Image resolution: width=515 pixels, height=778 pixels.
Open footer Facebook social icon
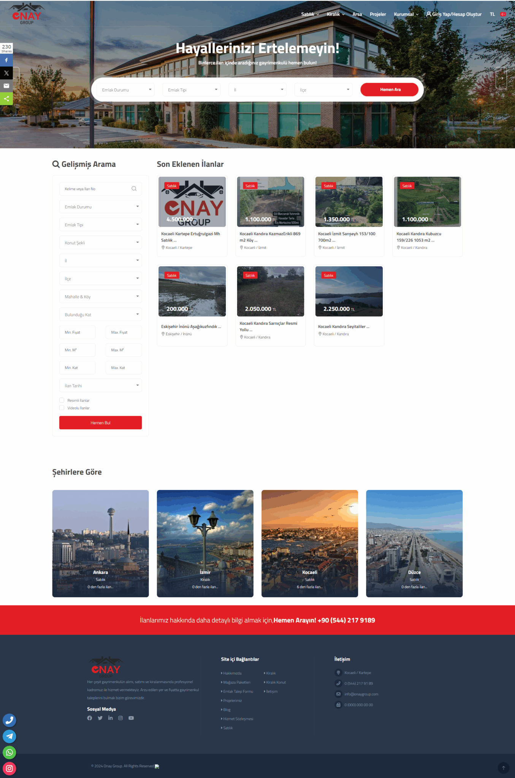[90, 718]
